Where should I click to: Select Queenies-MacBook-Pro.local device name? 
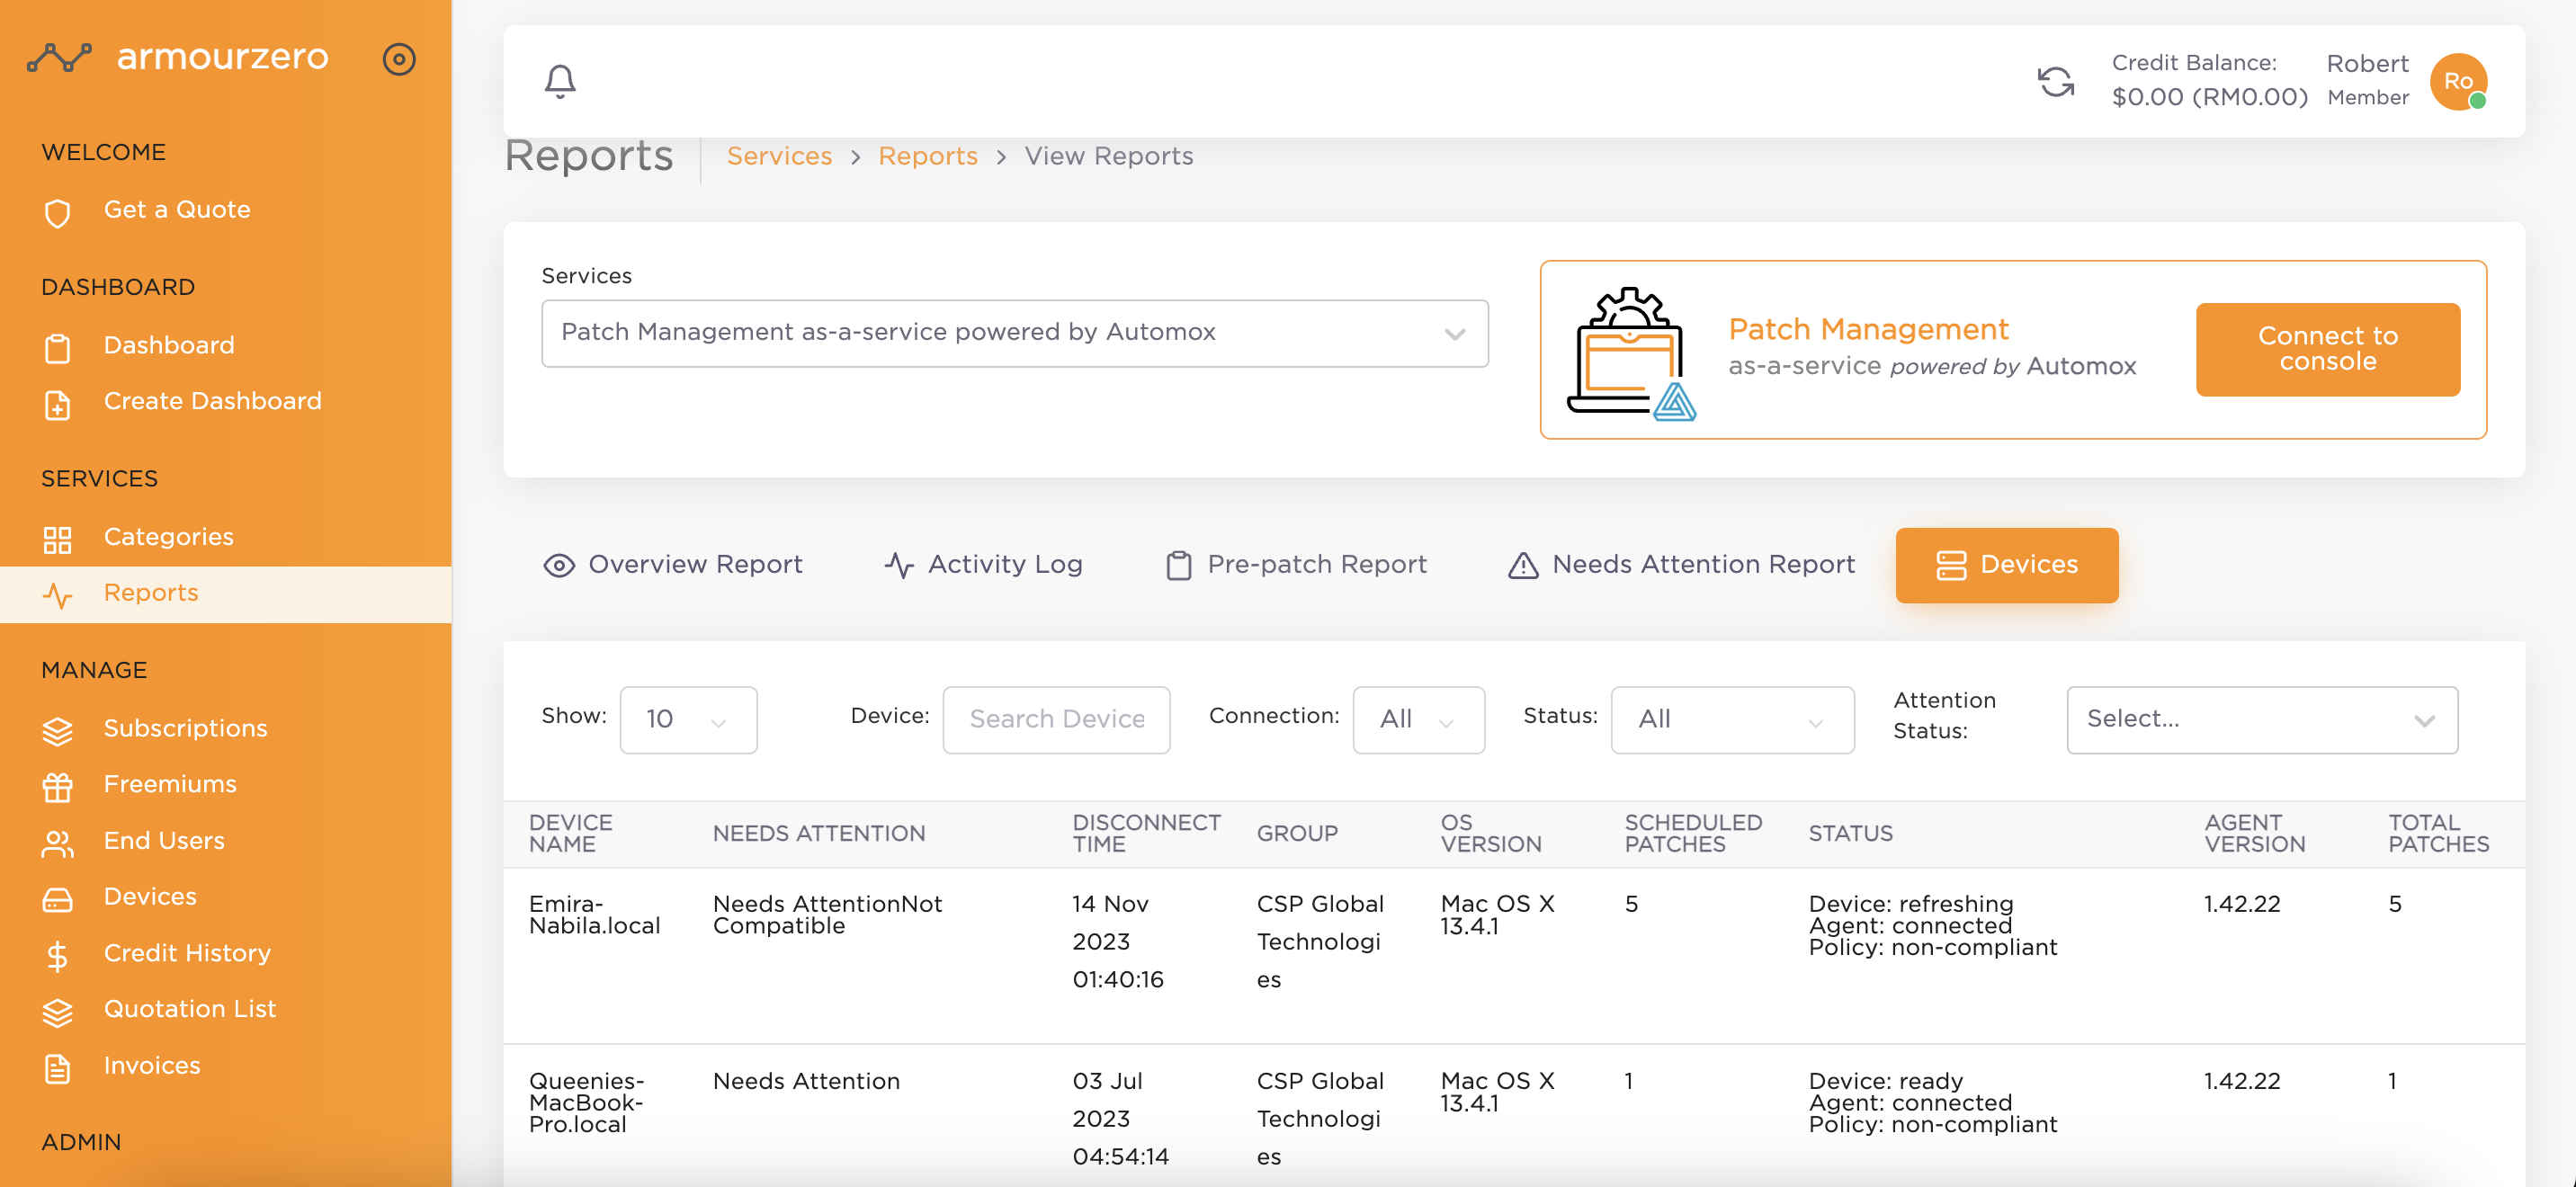[586, 1102]
